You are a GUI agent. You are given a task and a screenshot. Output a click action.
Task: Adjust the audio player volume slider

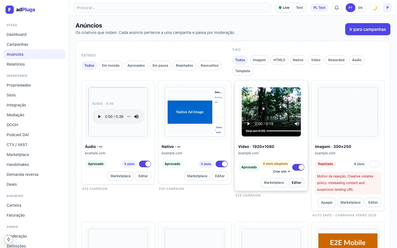pyautogui.click(x=129, y=117)
